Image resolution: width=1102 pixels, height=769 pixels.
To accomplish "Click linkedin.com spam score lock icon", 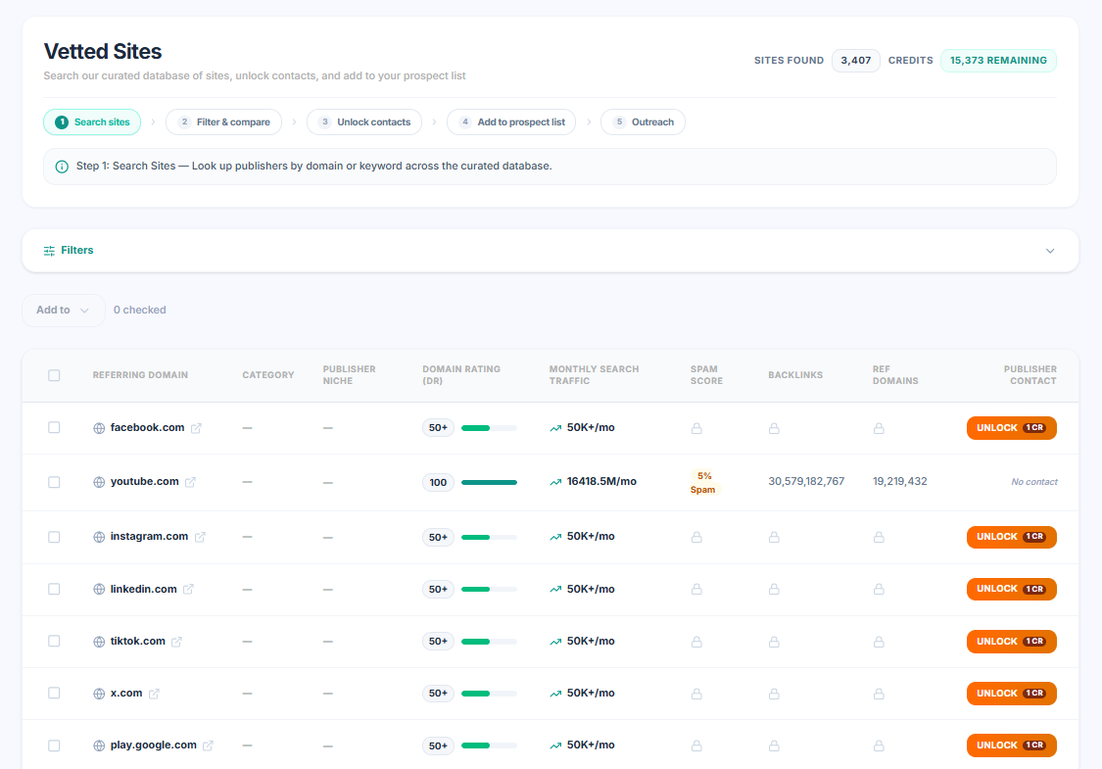I will click(x=696, y=589).
